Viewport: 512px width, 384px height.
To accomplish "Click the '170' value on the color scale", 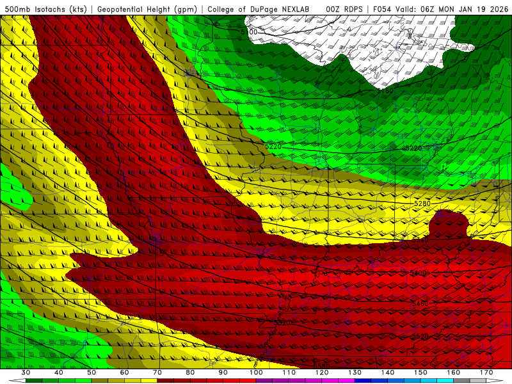I will tap(486, 372).
